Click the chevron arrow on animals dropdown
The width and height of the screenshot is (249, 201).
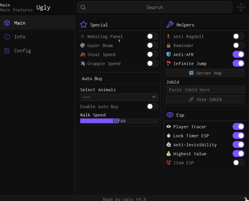click(154, 97)
